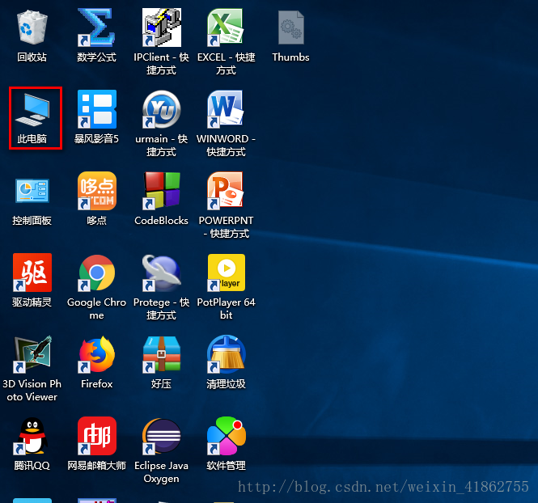538x503 pixels.
Task: Click the '好压' label text
Action: (x=161, y=383)
